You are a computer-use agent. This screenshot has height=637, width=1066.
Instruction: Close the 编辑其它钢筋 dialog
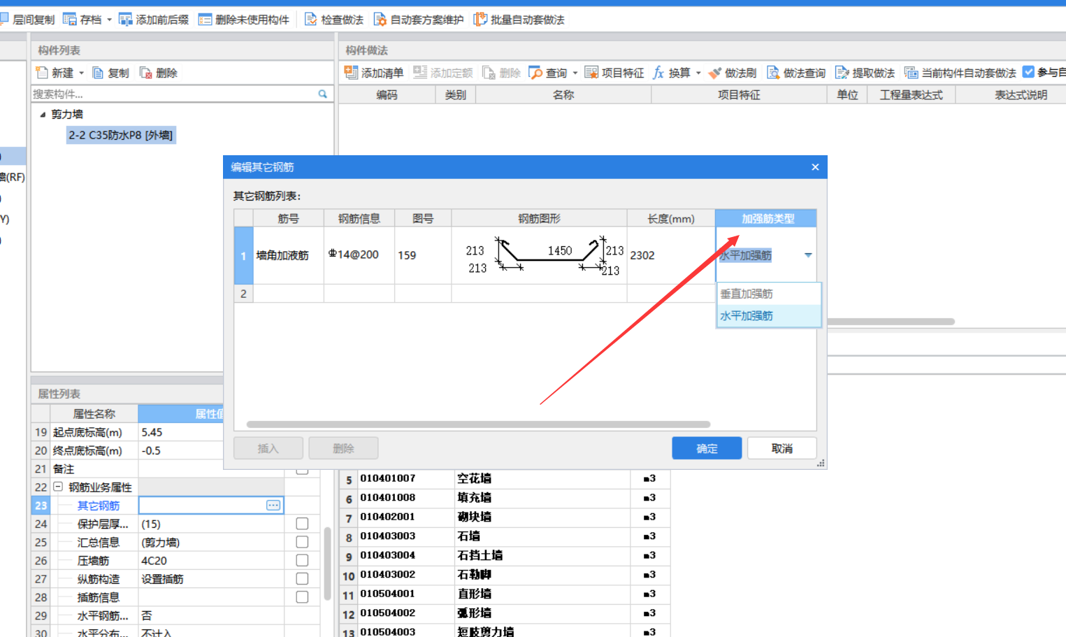(x=815, y=167)
